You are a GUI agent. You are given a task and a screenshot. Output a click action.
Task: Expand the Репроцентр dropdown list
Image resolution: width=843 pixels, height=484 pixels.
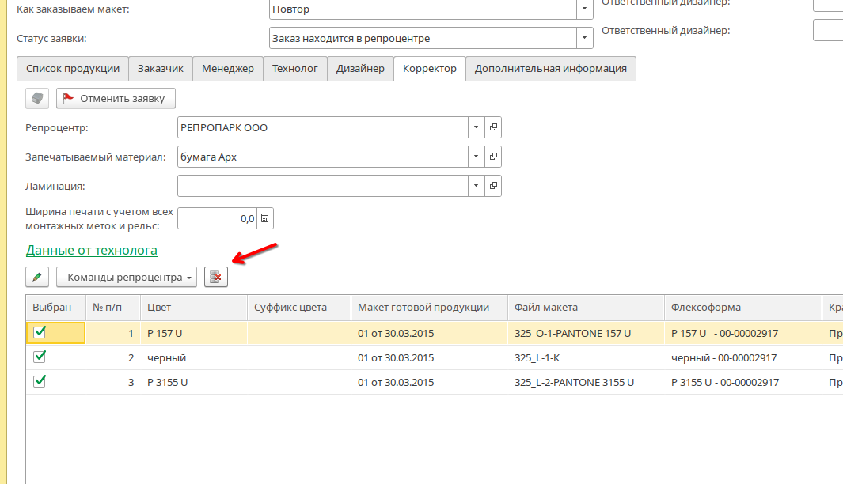476,127
